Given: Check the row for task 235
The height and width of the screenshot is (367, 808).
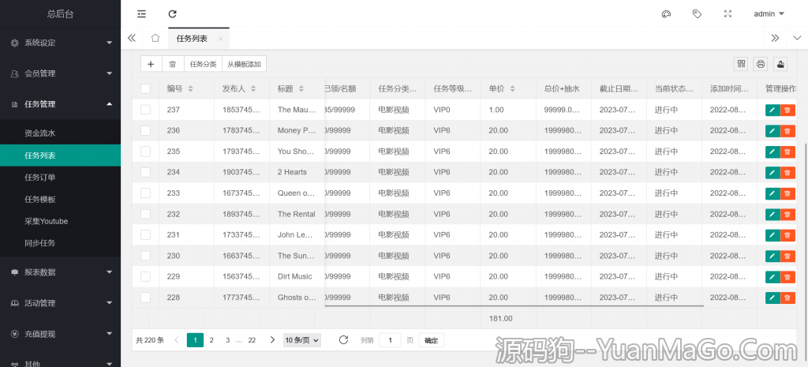Looking at the screenshot, I should (145, 152).
